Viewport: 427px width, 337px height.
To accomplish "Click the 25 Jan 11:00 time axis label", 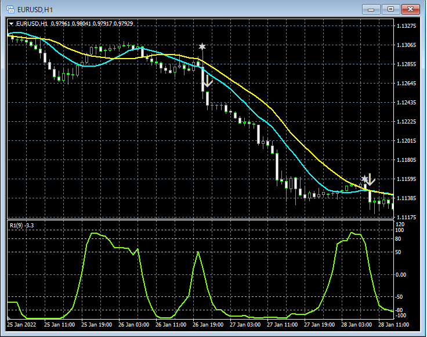I will tap(59, 325).
